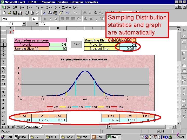Apply AutoSum sigma function
Image resolution: width=187 pixels, height=140 pixels.
coord(90,13)
